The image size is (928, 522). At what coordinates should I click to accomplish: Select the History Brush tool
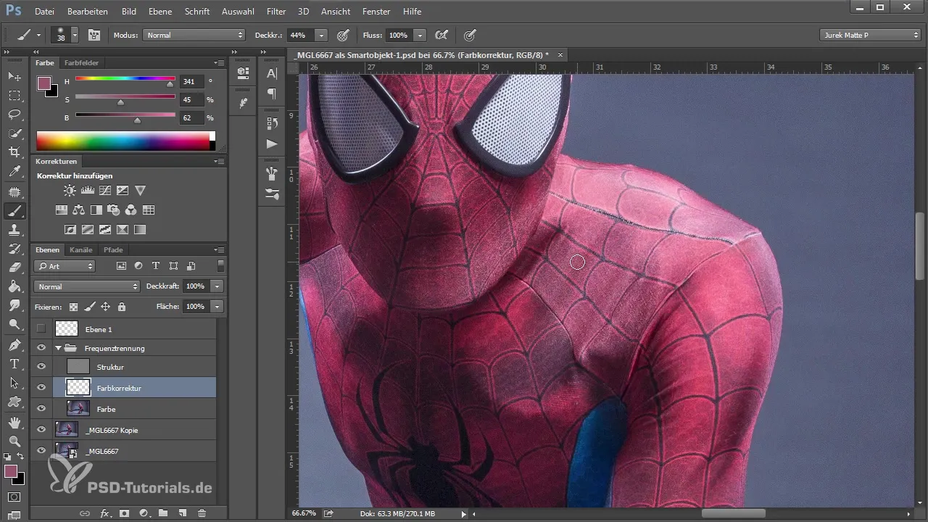[x=14, y=249]
